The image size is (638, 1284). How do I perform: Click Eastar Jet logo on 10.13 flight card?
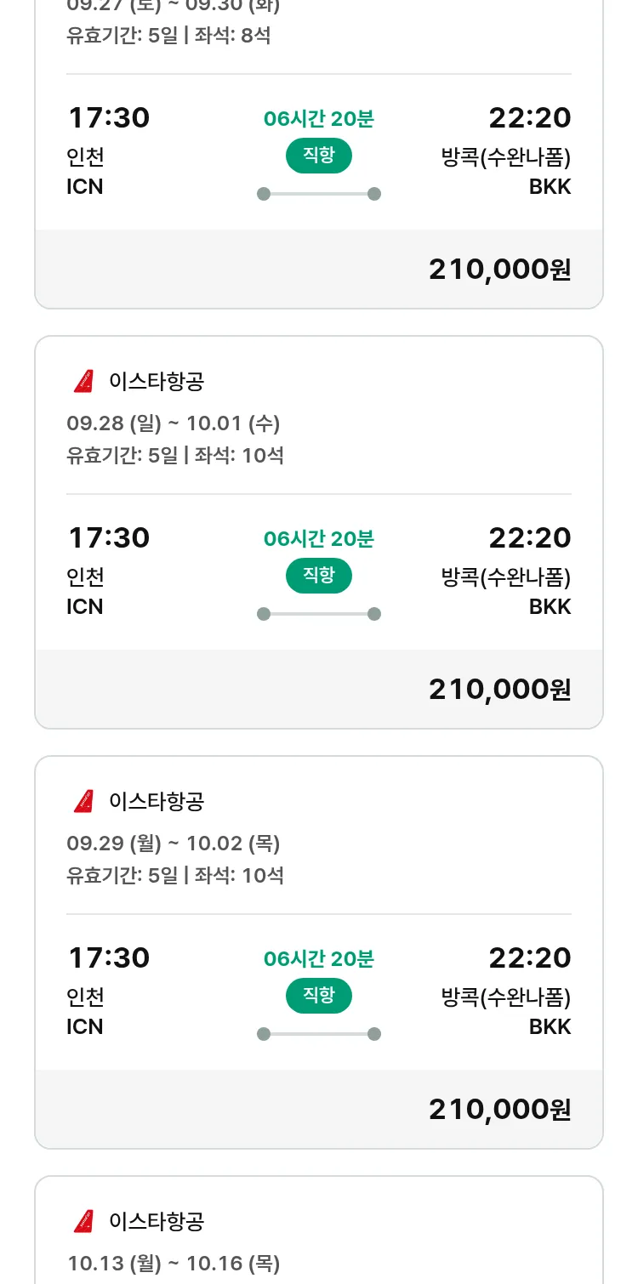coord(83,1222)
